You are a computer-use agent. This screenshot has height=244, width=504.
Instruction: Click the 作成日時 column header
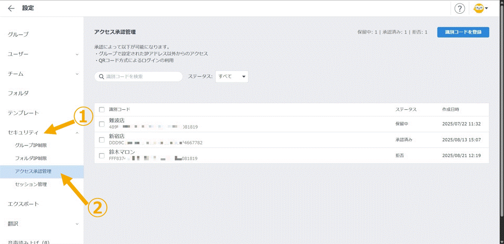click(451, 110)
